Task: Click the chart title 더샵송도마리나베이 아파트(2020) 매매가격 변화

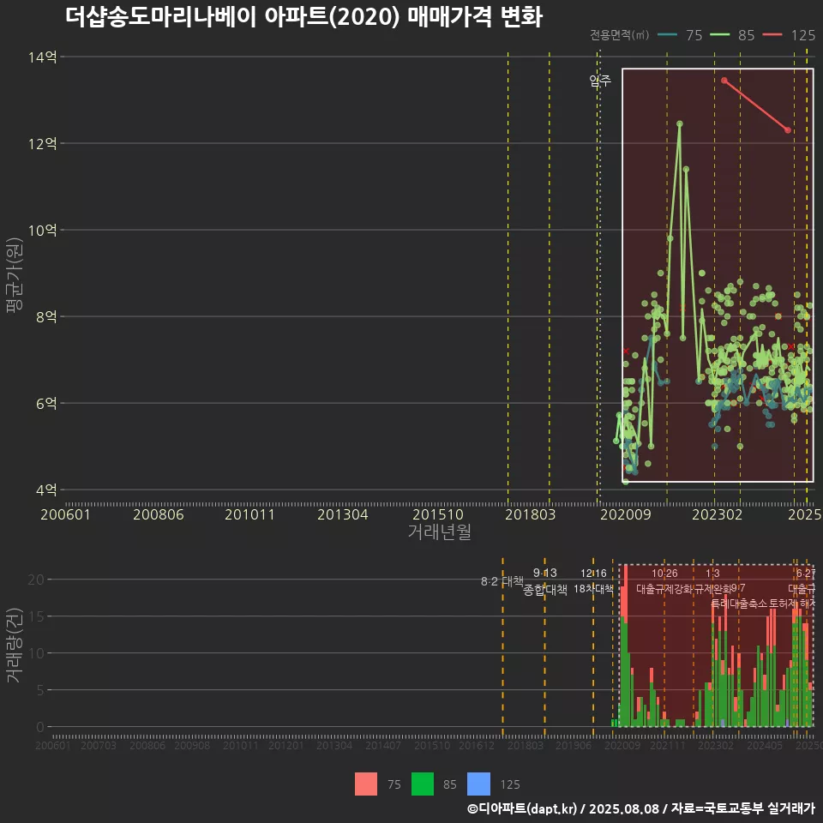Action: point(303,17)
